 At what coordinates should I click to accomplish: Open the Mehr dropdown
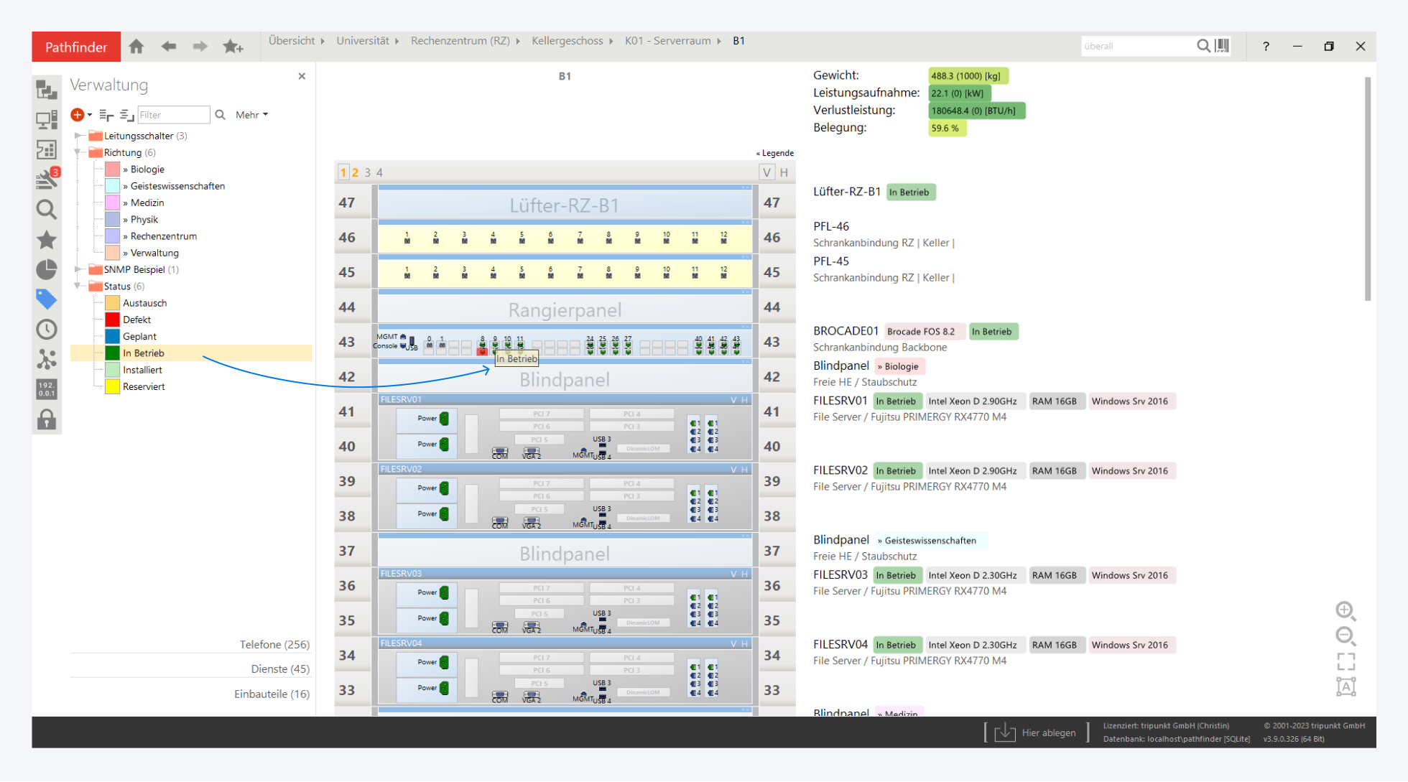click(251, 115)
